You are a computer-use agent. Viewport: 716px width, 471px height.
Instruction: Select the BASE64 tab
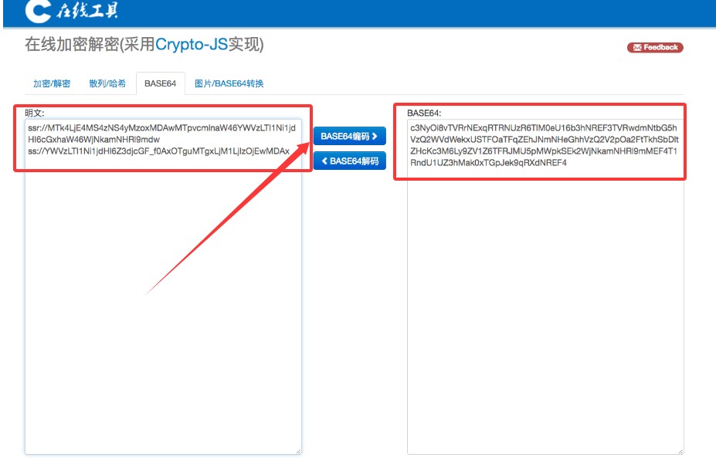coord(161,83)
